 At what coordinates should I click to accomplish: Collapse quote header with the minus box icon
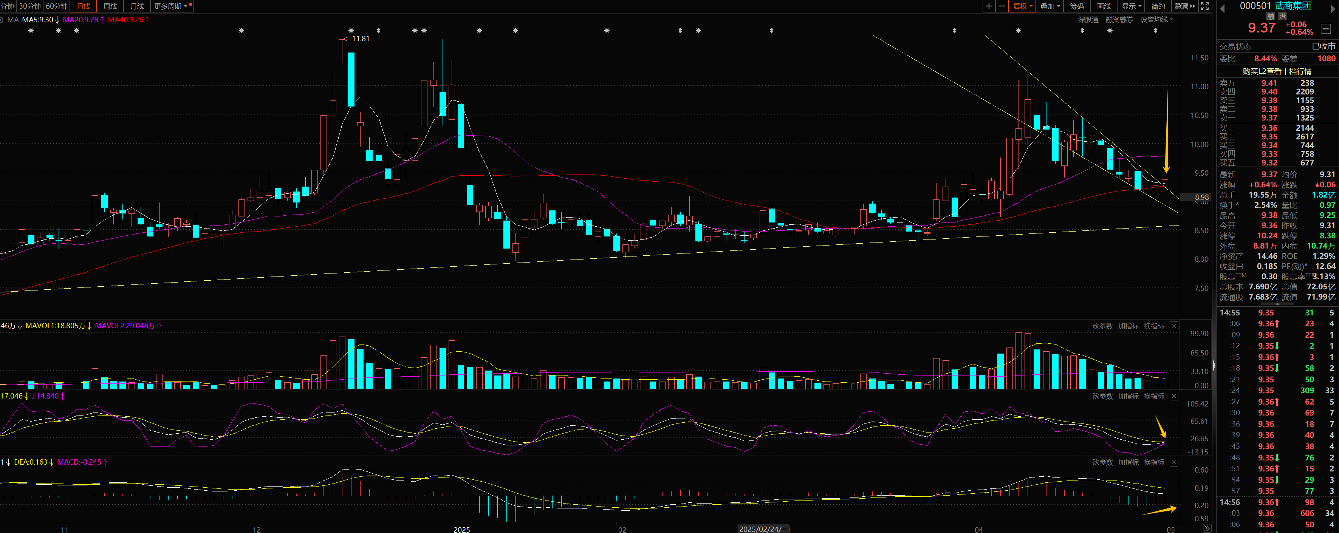click(x=1325, y=29)
